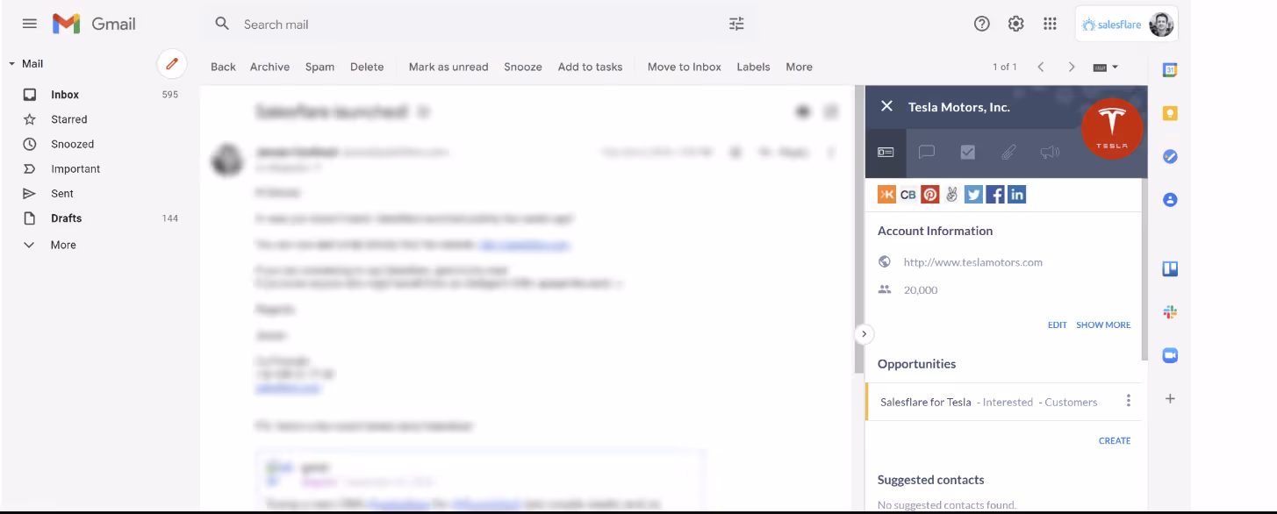
Task: Mark the email as unread
Action: [x=448, y=67]
